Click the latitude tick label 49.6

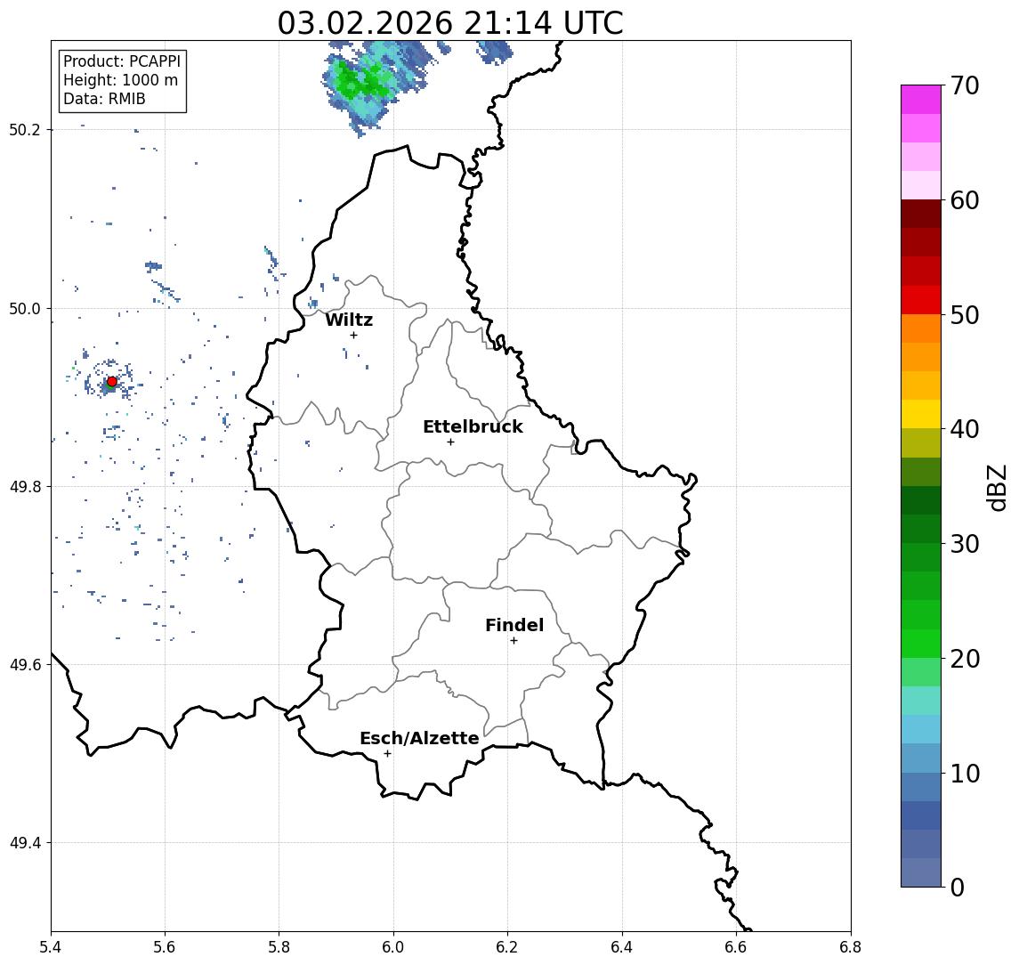coord(25,665)
